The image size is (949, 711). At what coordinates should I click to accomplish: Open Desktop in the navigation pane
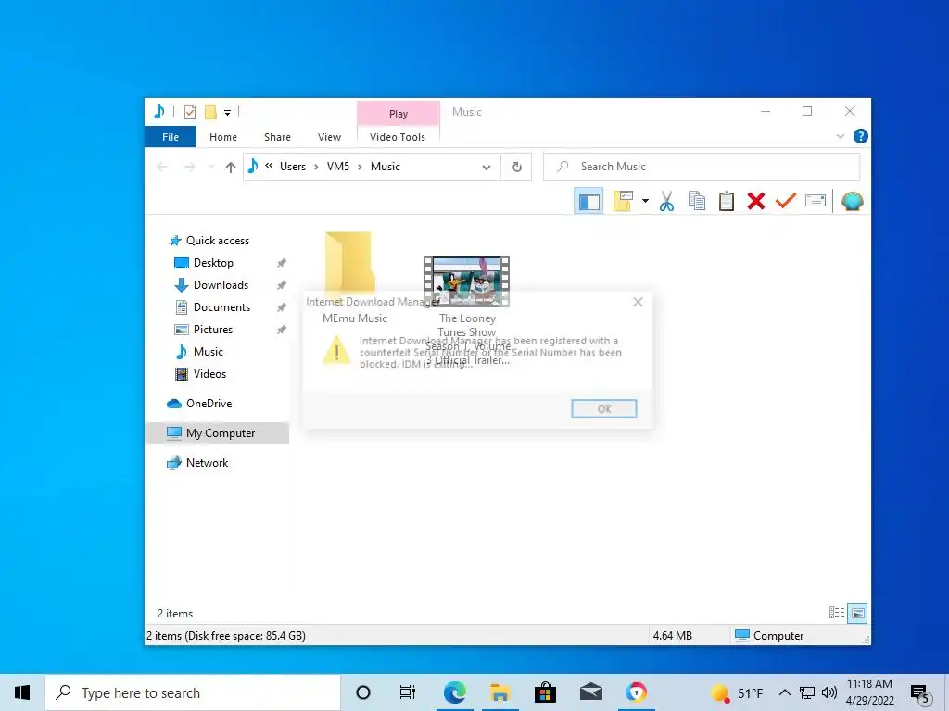click(x=213, y=263)
